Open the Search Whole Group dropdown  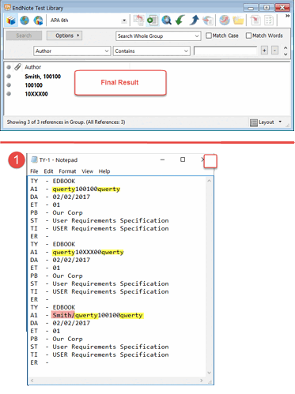point(158,36)
